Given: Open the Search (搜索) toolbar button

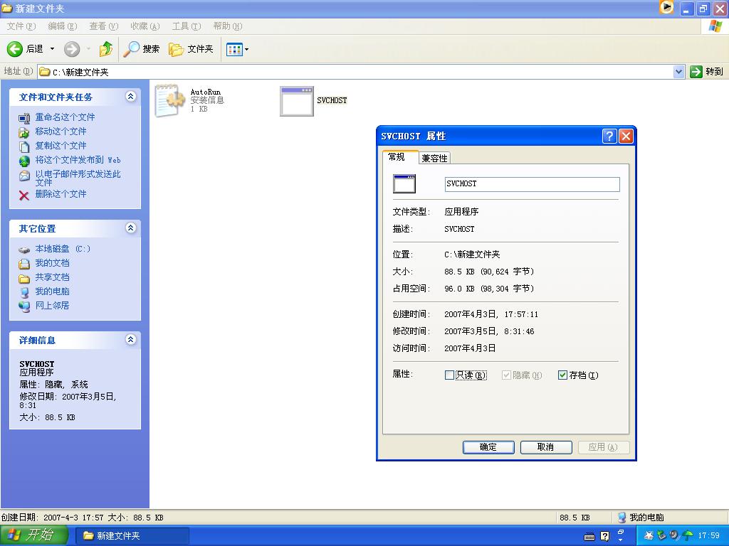Looking at the screenshot, I should tap(141, 49).
